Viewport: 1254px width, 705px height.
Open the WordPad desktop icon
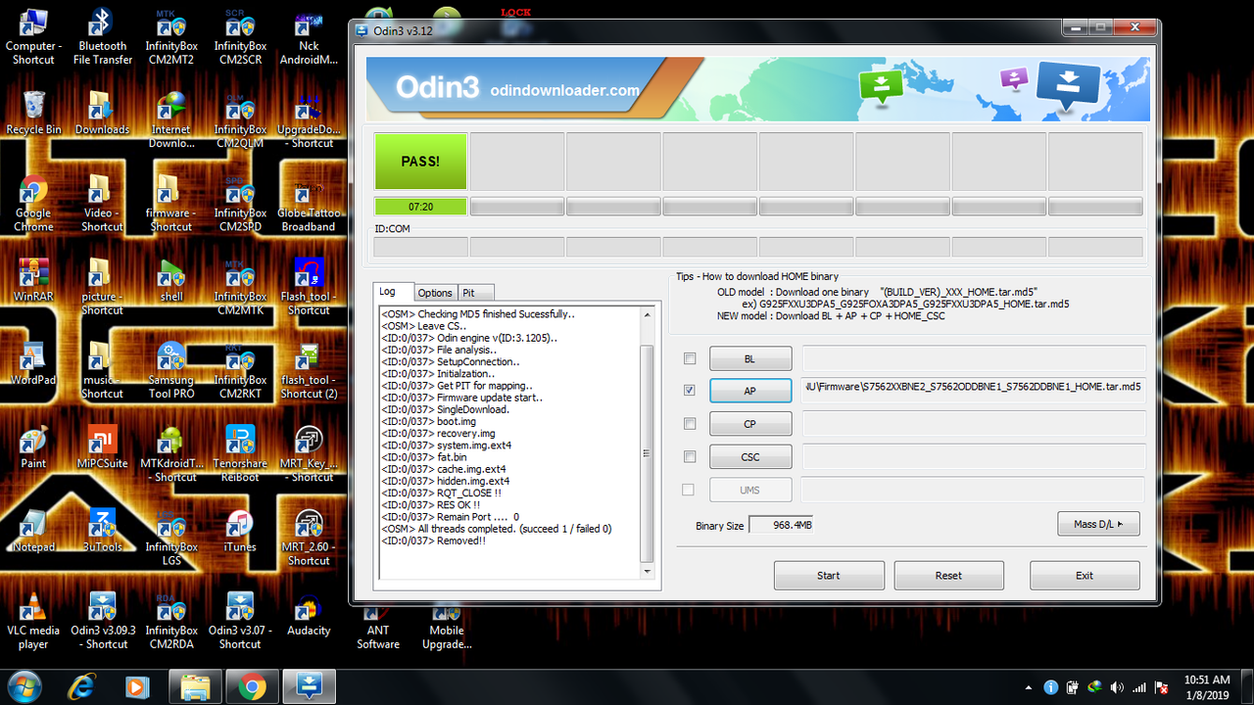[x=33, y=363]
